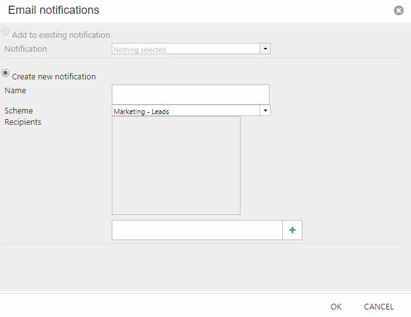Click the 'Email notifications' dialog title
The image size is (411, 317).
click(x=54, y=10)
